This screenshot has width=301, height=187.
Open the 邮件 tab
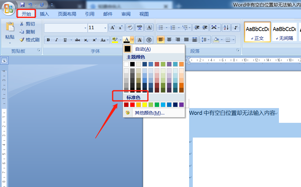(108, 14)
